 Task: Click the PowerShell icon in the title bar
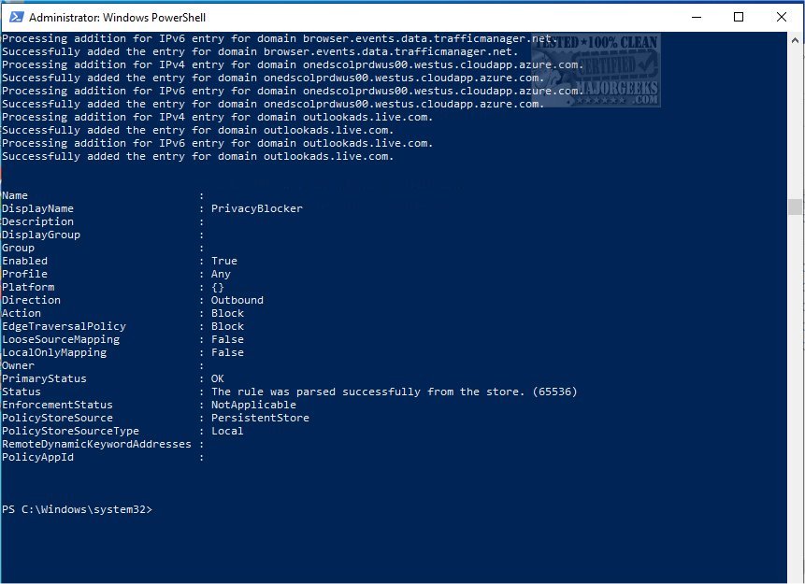coord(13,17)
